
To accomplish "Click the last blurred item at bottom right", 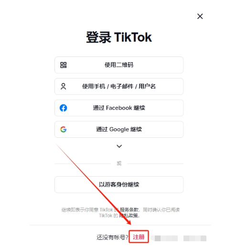I will coord(195,238).
